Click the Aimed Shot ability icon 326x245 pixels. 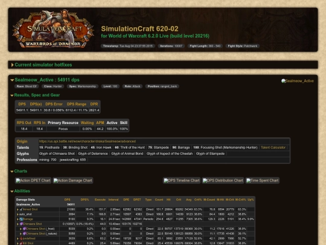(x=21, y=209)
